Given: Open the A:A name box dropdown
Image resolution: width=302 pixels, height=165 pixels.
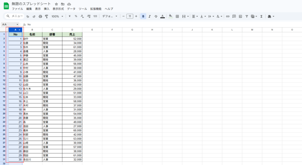Looking at the screenshot, I should click(x=17, y=24).
